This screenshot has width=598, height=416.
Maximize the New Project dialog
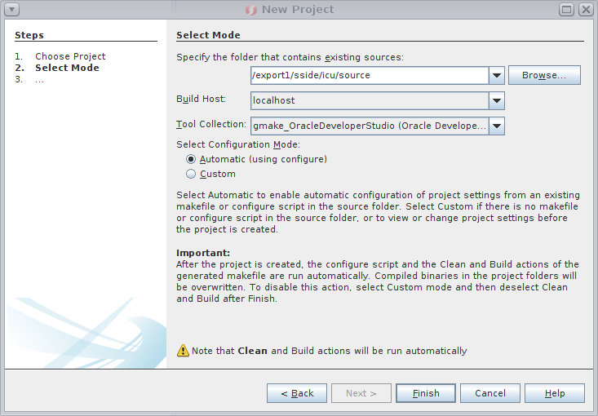[568, 10]
